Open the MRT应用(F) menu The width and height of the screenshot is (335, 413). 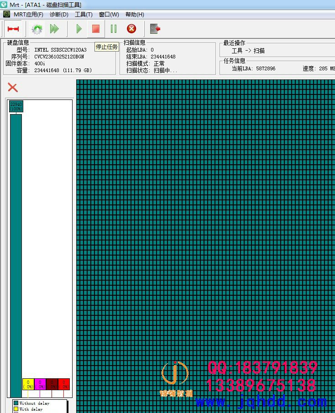click(x=28, y=15)
